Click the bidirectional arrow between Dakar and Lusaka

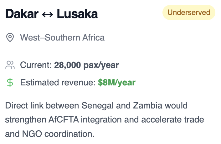(48, 14)
